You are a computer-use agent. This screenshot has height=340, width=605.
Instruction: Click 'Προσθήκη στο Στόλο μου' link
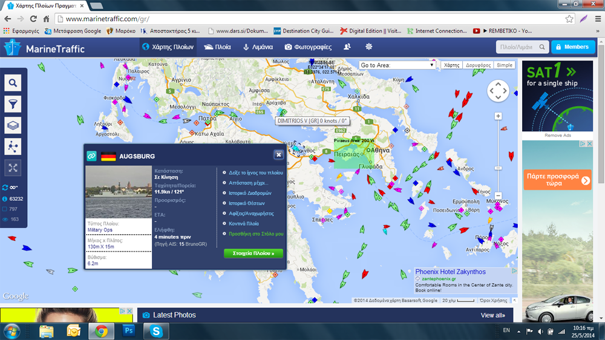coord(256,234)
